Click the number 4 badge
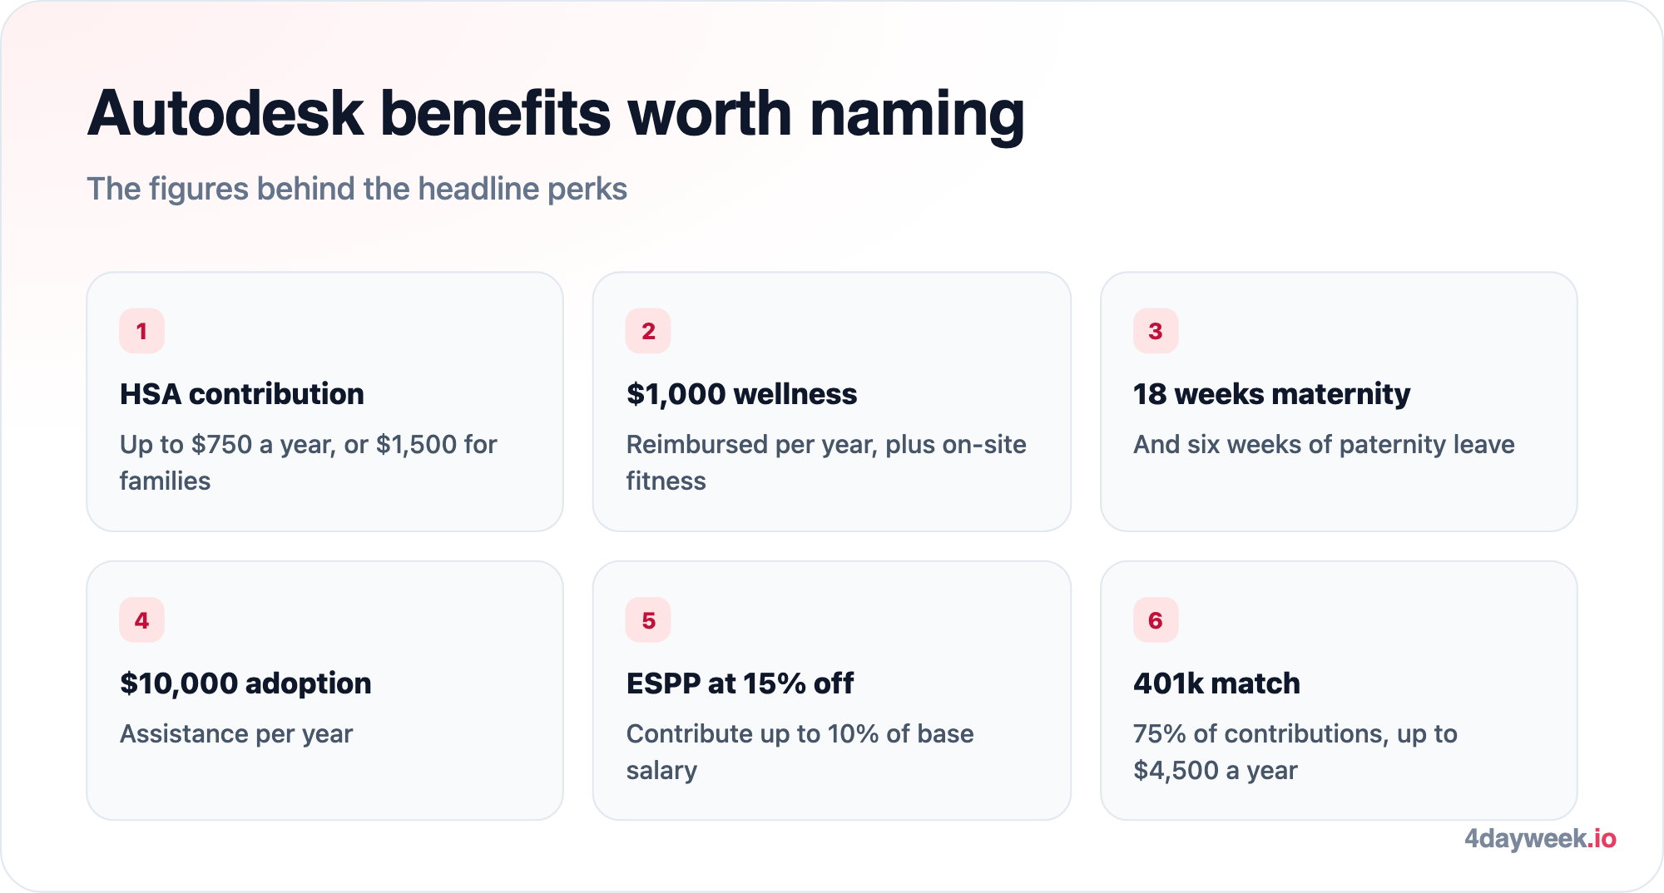The image size is (1664, 893). tap(141, 620)
